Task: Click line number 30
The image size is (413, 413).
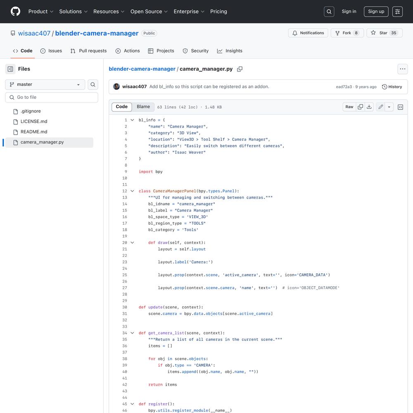Action: pos(125,307)
